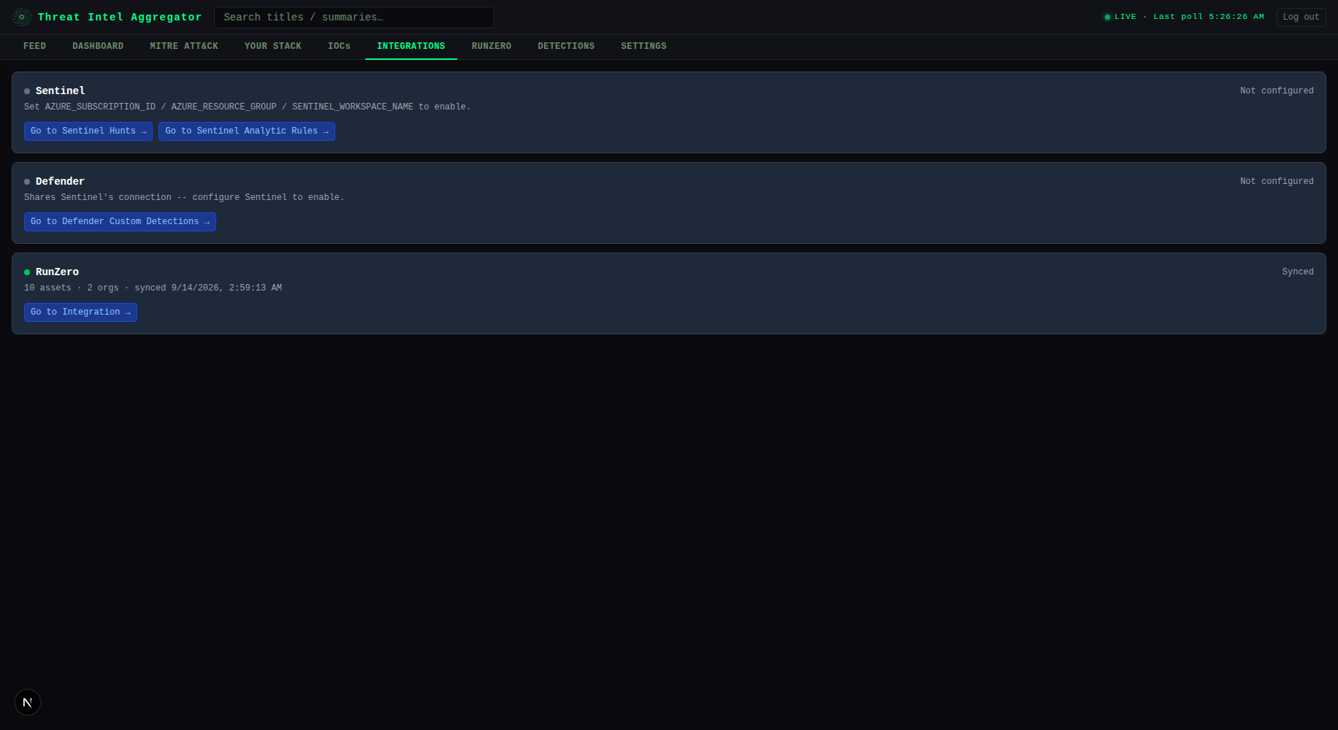Click the Threat Intel Aggregator title
The image size is (1338, 730).
(120, 18)
